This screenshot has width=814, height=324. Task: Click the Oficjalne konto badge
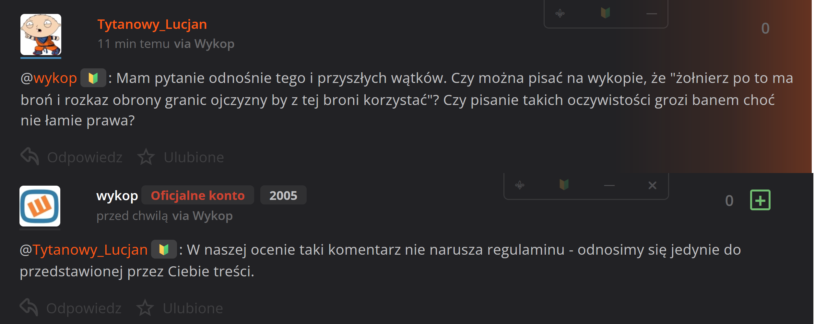coord(198,195)
